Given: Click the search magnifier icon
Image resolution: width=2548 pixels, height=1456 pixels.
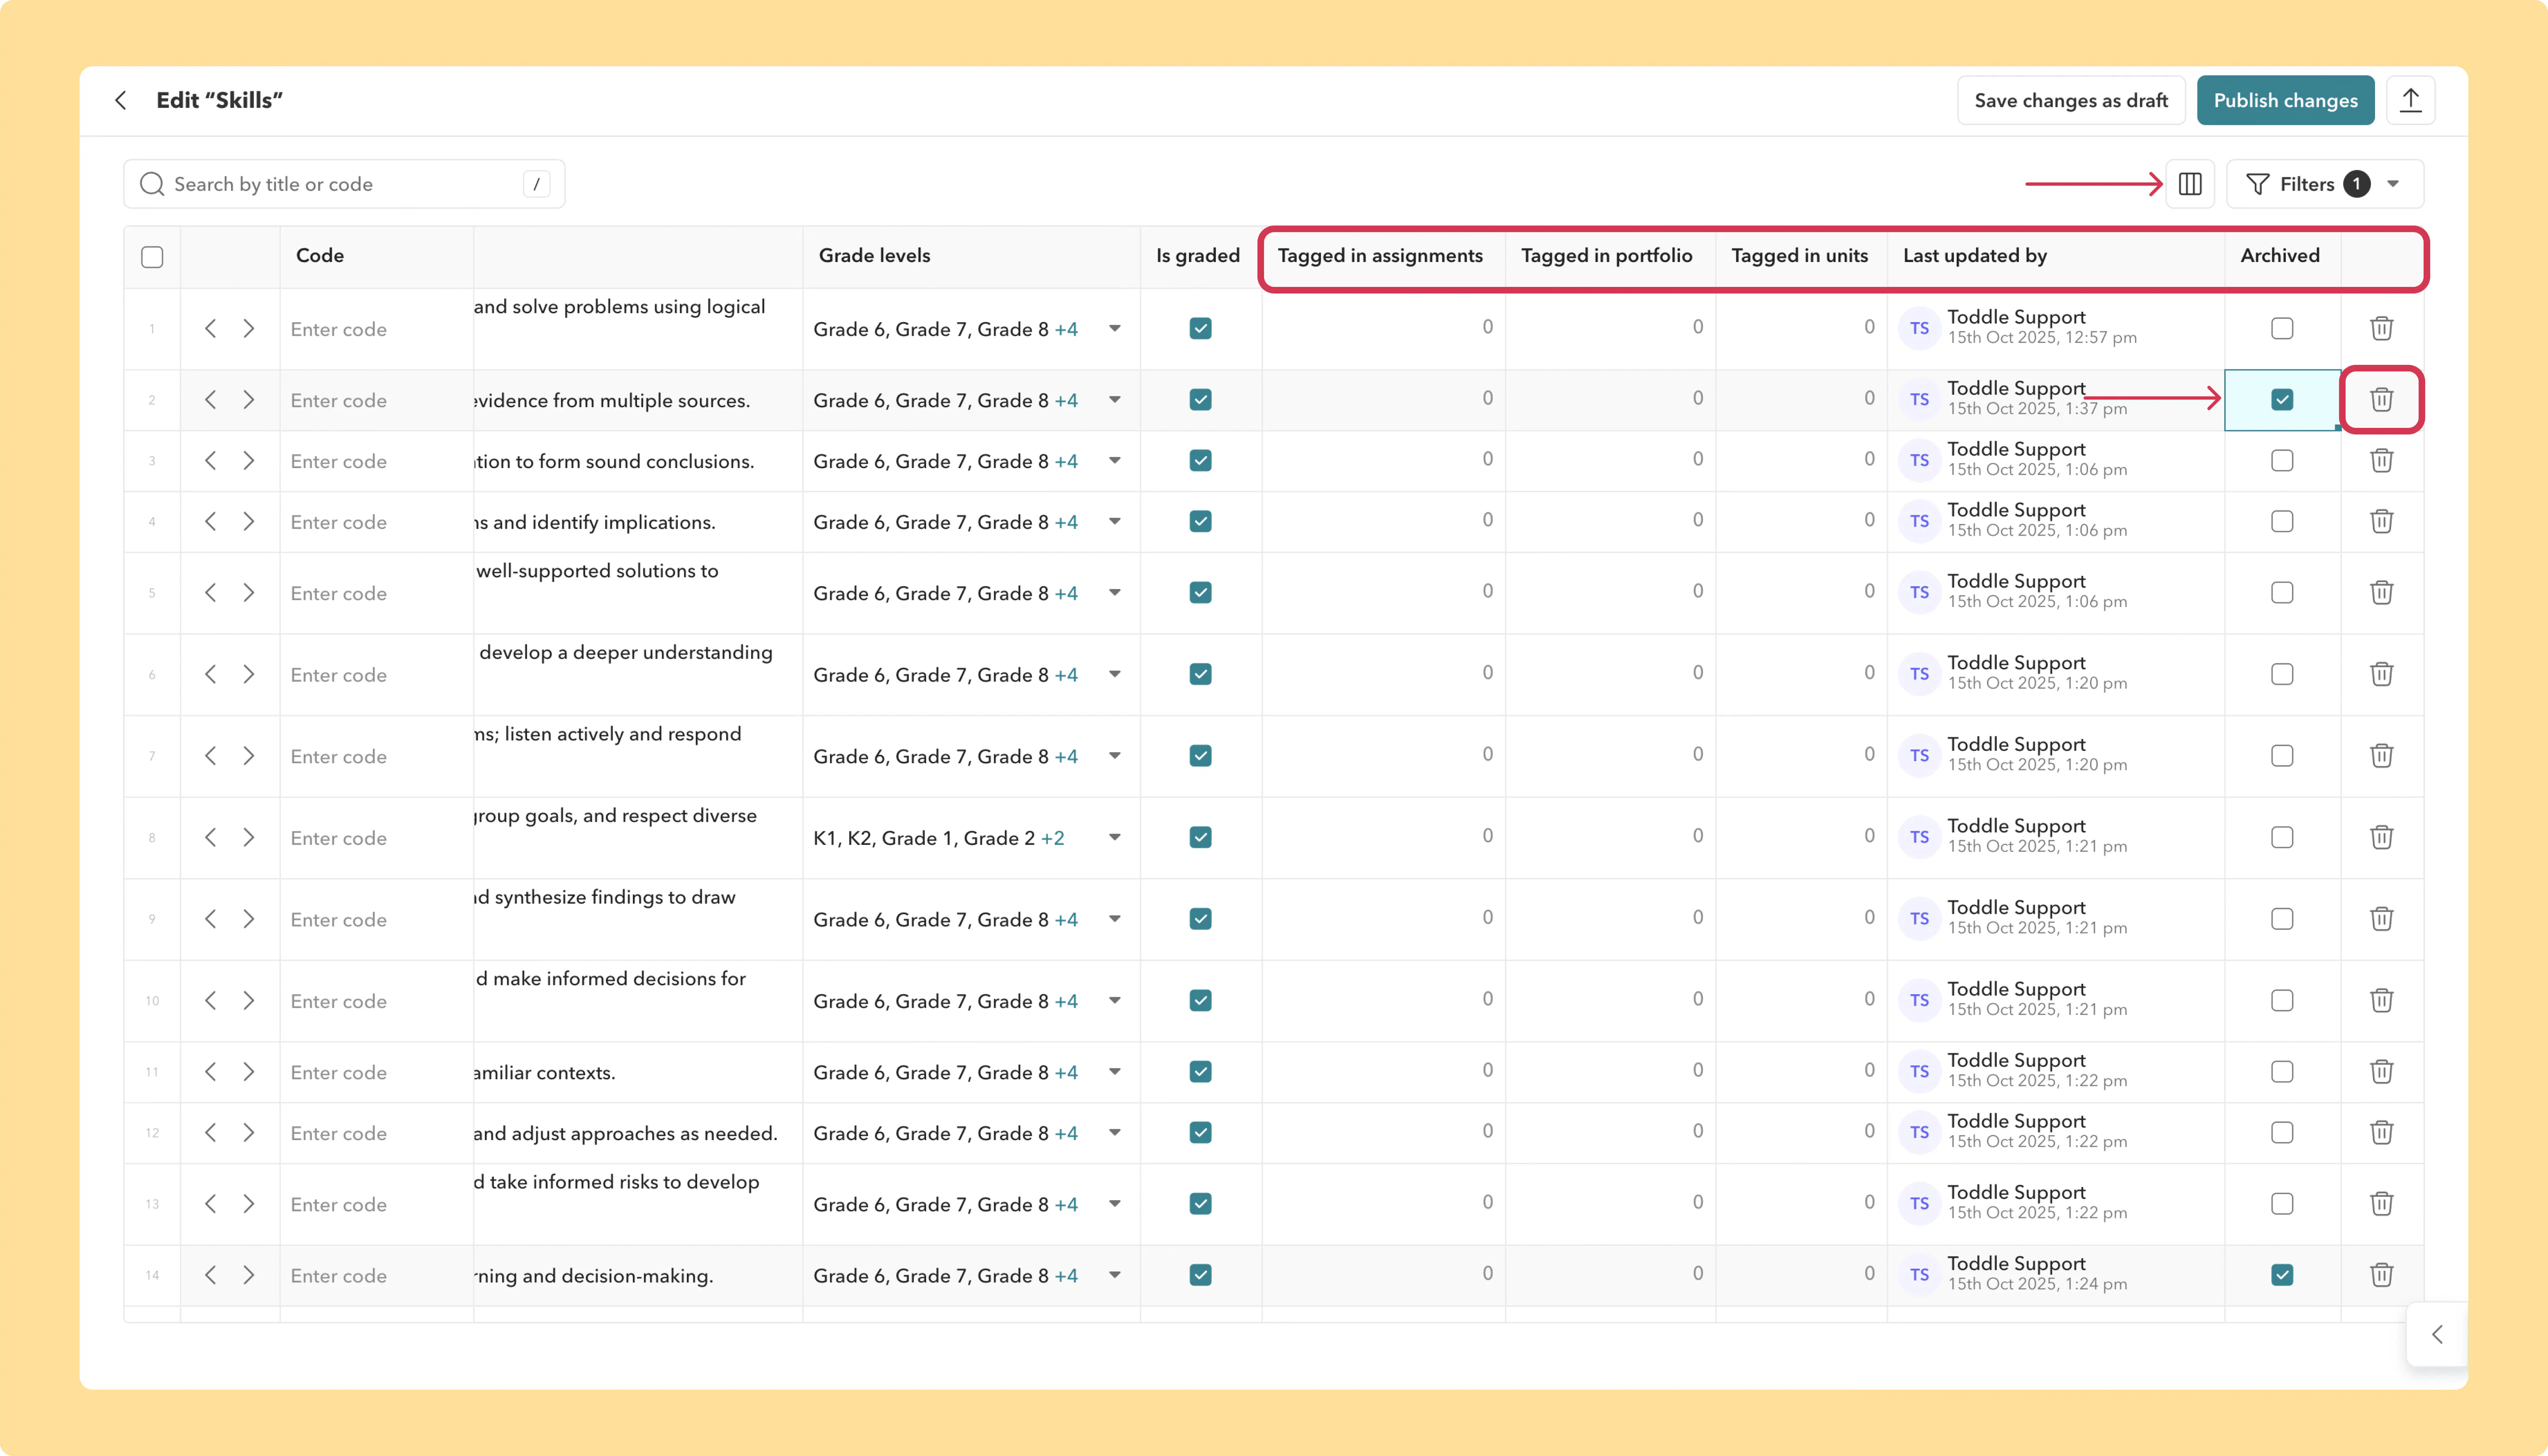Looking at the screenshot, I should tap(152, 184).
